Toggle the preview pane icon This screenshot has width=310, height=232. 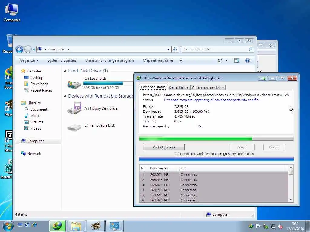click(x=237, y=60)
